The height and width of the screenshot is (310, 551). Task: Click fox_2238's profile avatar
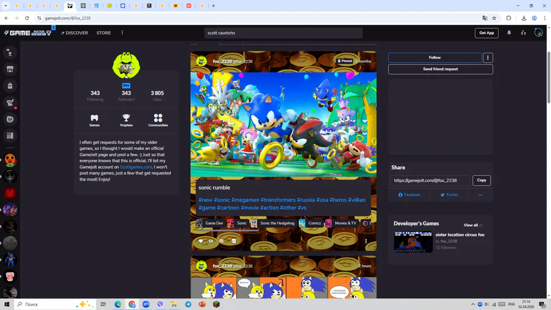point(126,66)
